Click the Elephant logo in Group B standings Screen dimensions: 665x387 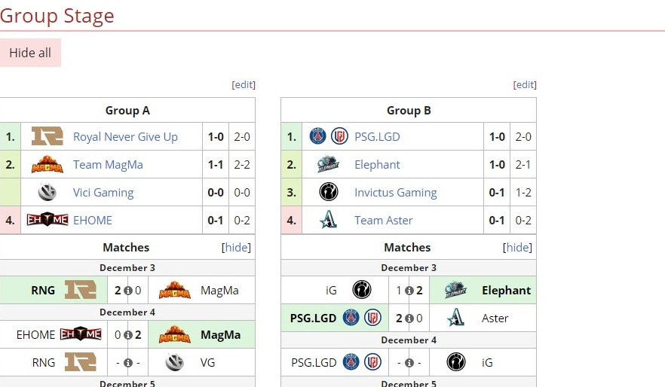pos(329,164)
